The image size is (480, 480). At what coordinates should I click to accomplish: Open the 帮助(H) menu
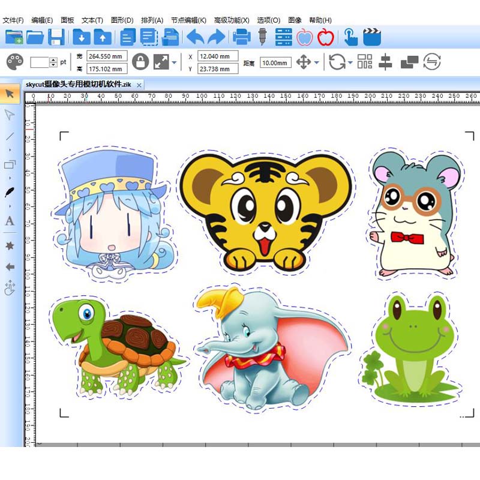320,20
